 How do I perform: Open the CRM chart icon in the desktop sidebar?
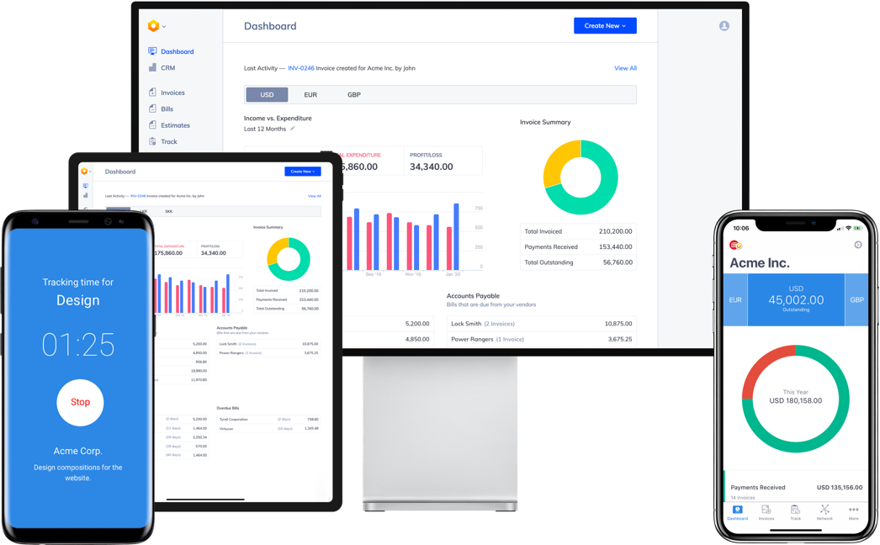click(x=152, y=67)
